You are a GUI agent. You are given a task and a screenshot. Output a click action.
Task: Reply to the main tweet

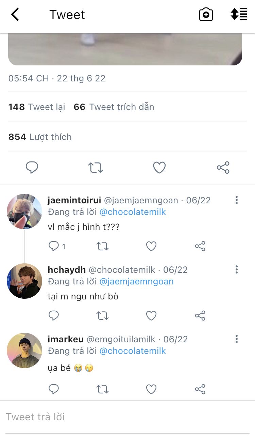(32, 168)
